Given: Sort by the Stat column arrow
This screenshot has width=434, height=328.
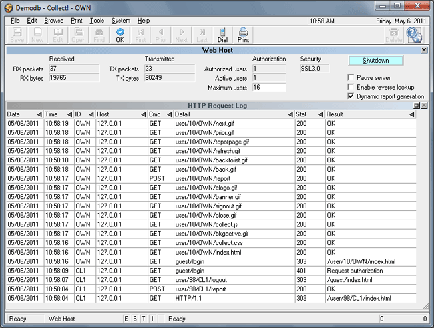Looking at the screenshot, I should (320, 114).
